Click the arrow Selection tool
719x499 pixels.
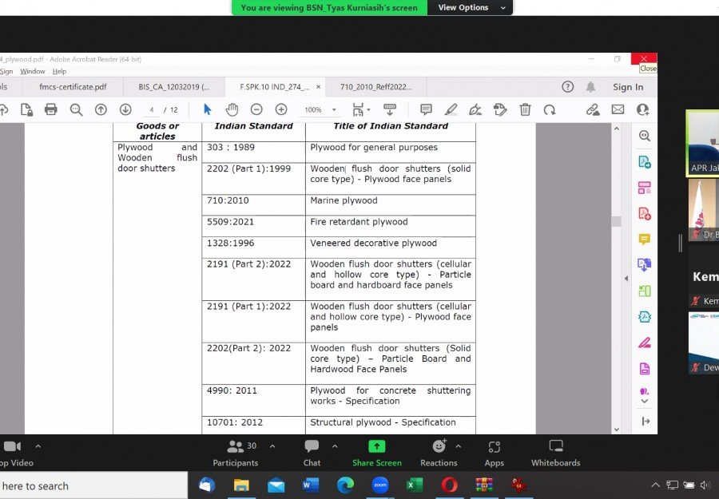tap(208, 109)
